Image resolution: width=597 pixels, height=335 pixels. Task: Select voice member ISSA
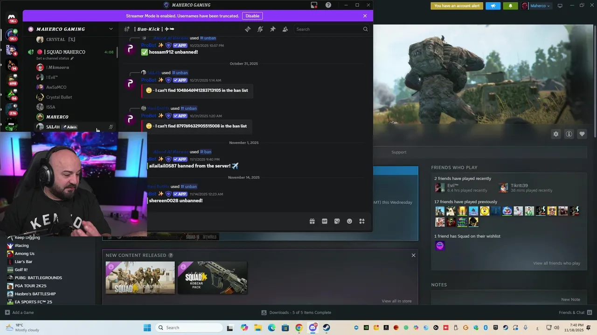click(x=50, y=107)
